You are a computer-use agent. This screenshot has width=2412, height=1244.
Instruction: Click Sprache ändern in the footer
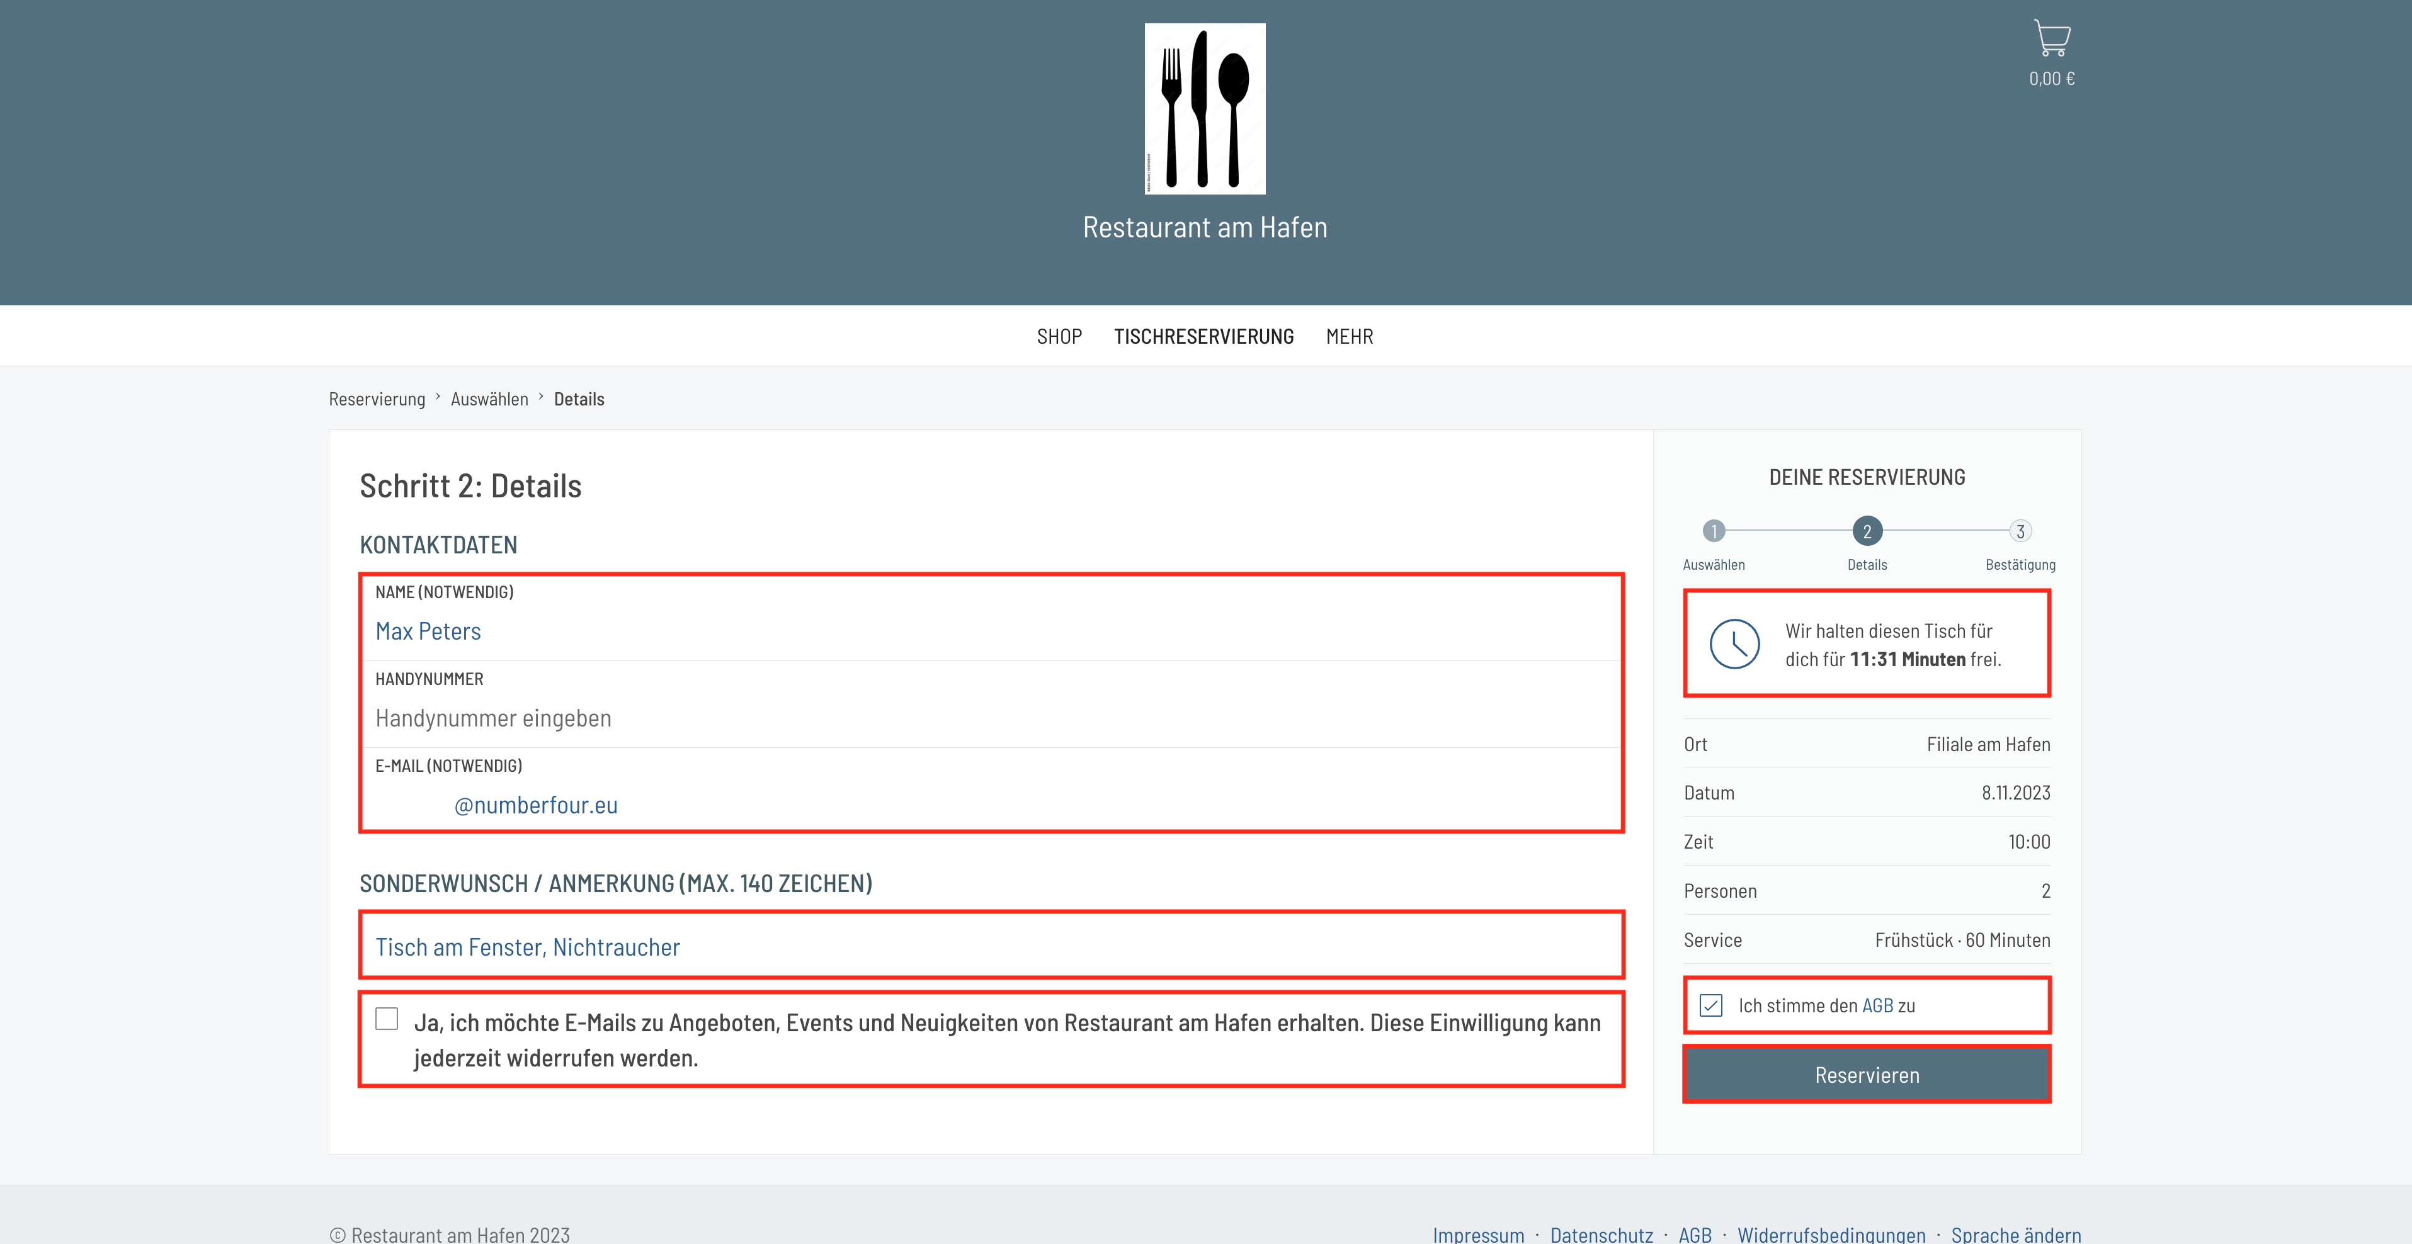click(x=2016, y=1235)
